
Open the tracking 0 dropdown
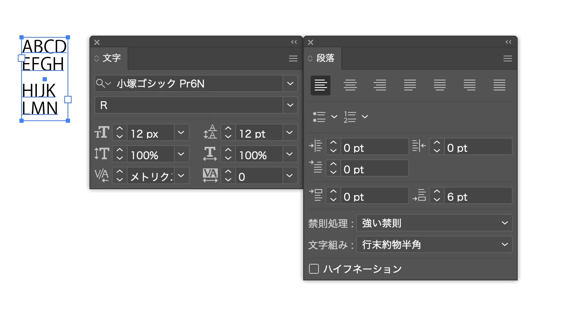290,175
